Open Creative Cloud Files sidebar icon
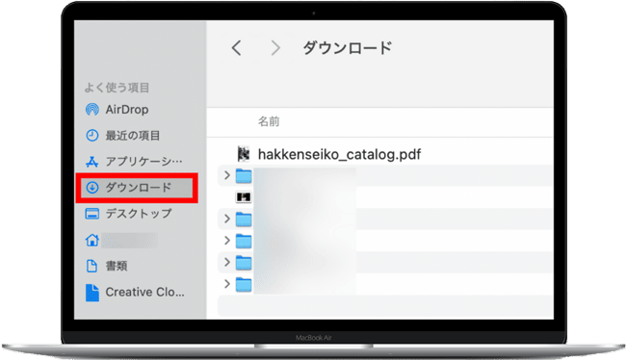626x360 pixels. pos(92,293)
